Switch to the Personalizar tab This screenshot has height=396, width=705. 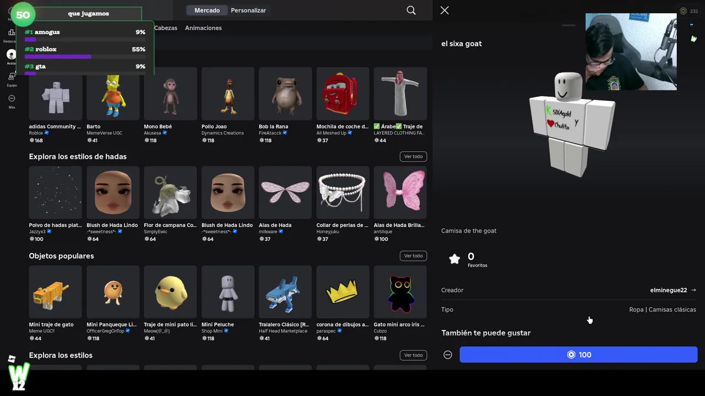click(248, 10)
